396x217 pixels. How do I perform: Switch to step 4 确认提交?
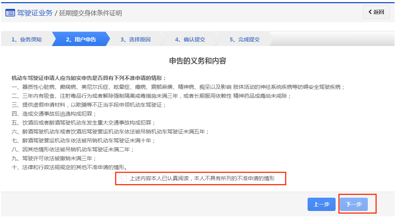[x=190, y=40]
